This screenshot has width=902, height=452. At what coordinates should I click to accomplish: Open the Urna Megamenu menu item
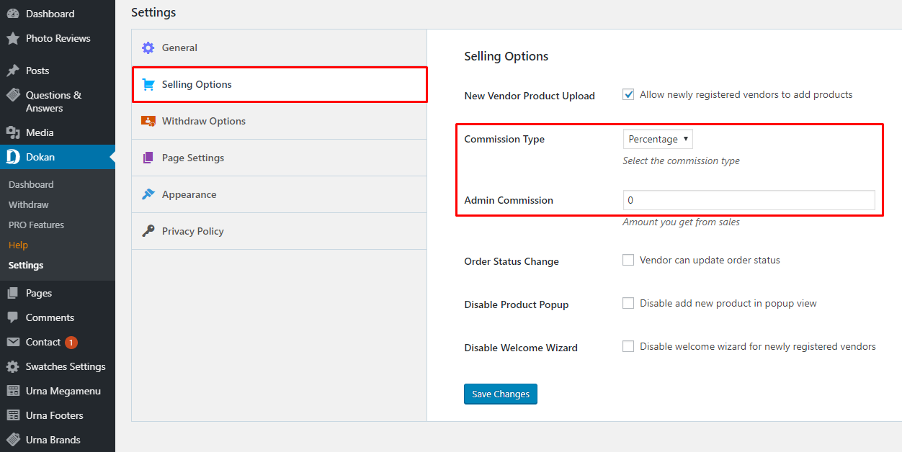[58, 391]
